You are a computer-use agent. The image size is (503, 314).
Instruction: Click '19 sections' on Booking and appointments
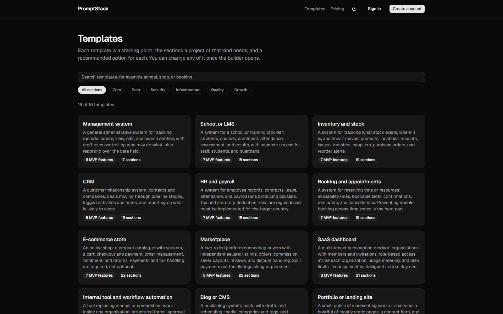(x=365, y=218)
